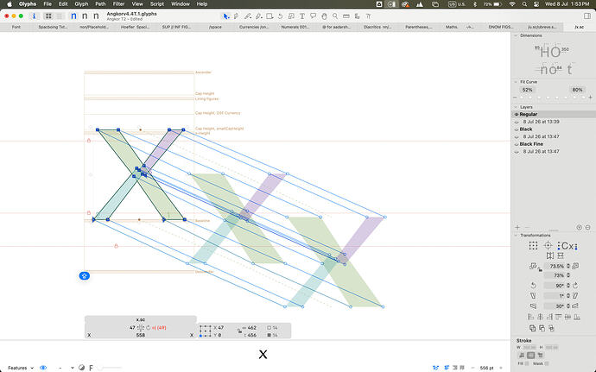The width and height of the screenshot is (596, 372).
Task: Apply intersect boolean operation on paths
Action: [x=552, y=328]
